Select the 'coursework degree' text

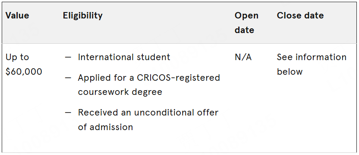120,92
